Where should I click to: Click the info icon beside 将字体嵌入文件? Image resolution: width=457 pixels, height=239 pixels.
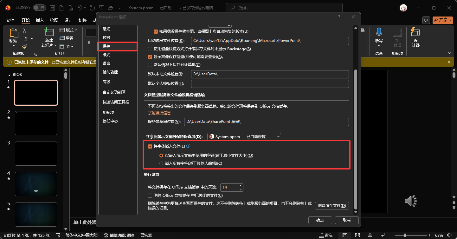pos(188,146)
